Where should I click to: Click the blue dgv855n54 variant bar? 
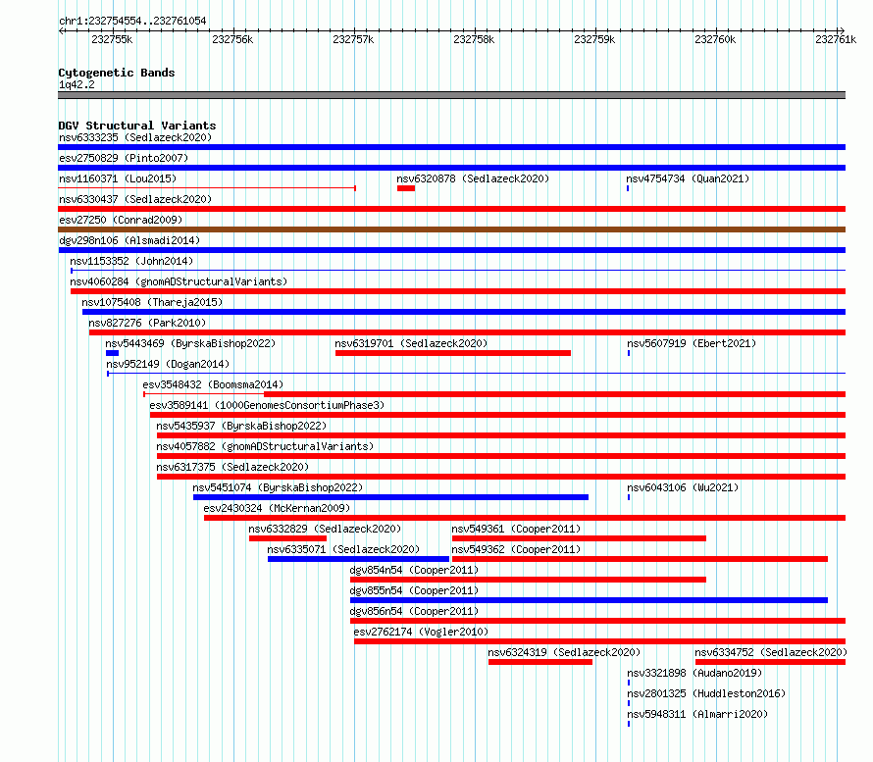click(590, 600)
